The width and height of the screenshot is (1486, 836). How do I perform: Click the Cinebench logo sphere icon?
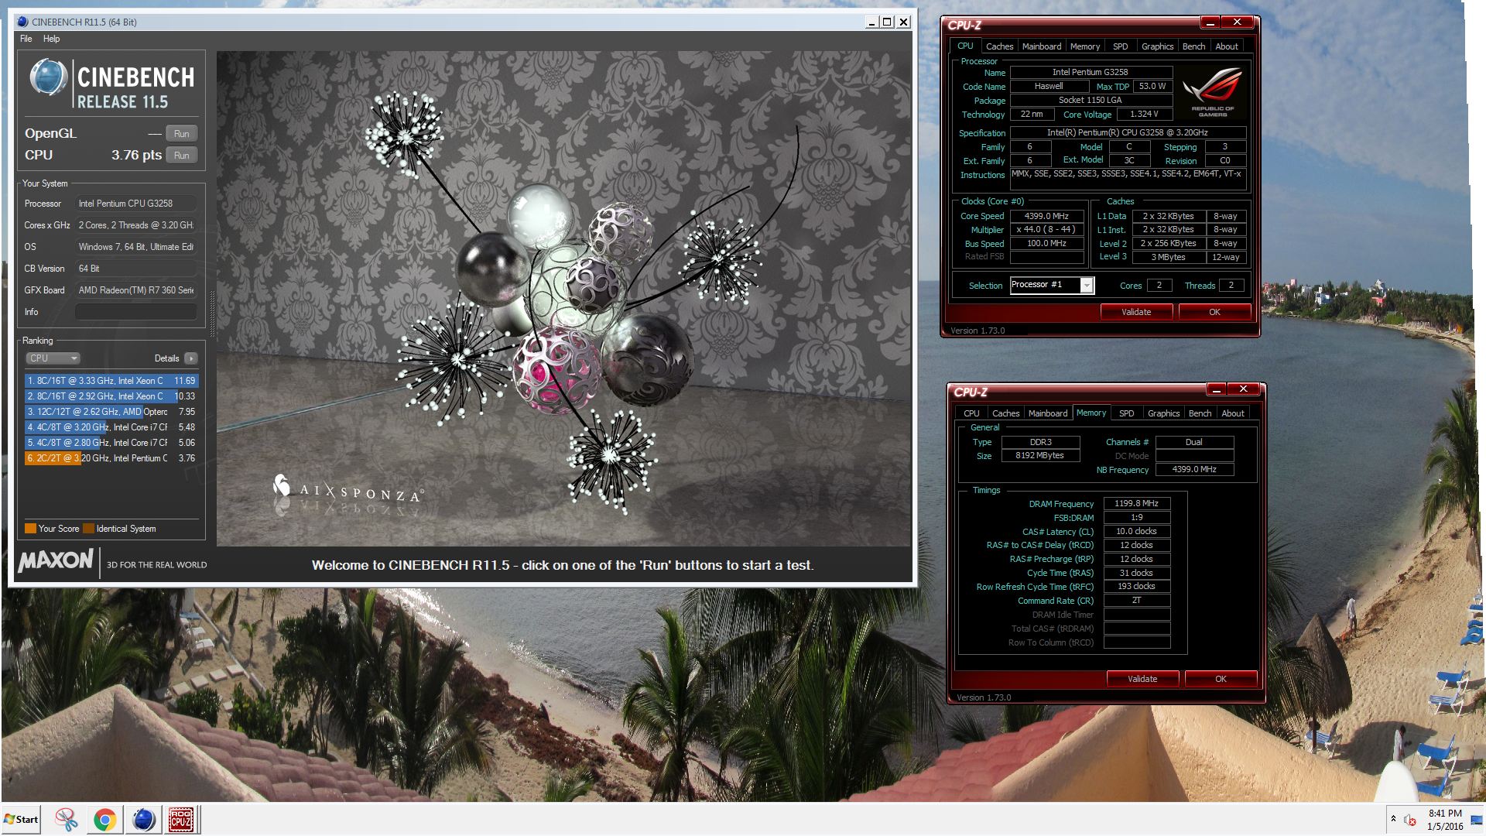click(48, 77)
